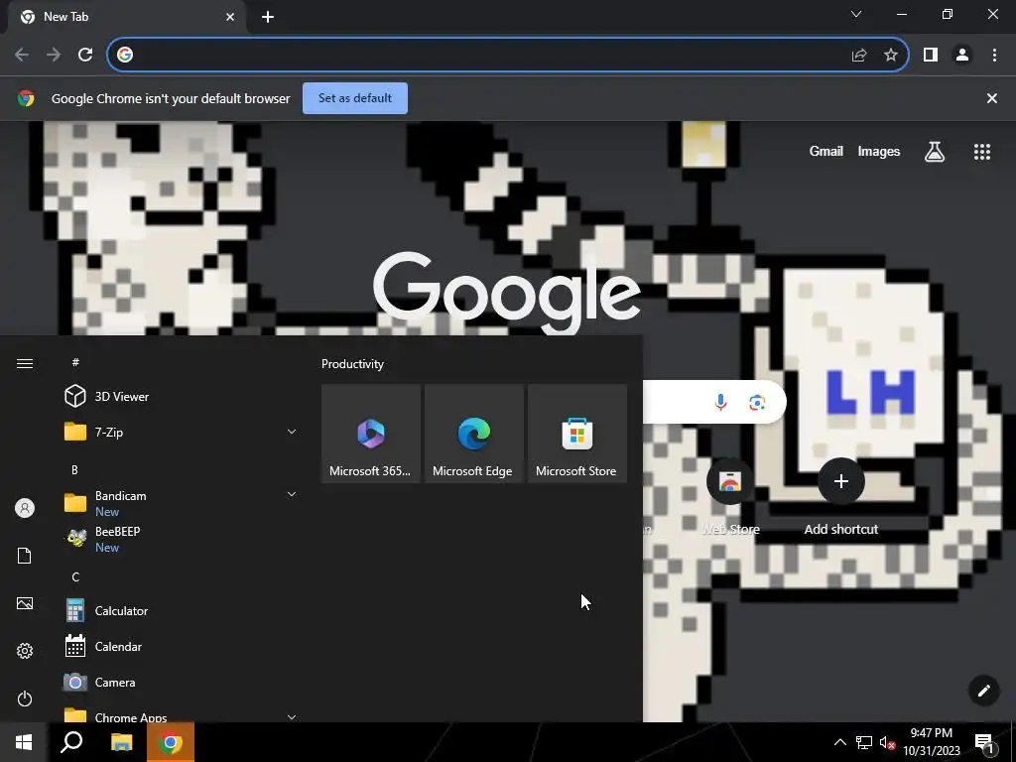
Task: Reload the page in Chrome
Action: 85,55
